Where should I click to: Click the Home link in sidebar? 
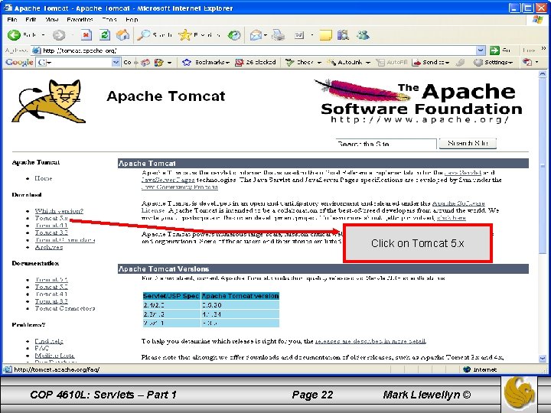[x=43, y=178]
